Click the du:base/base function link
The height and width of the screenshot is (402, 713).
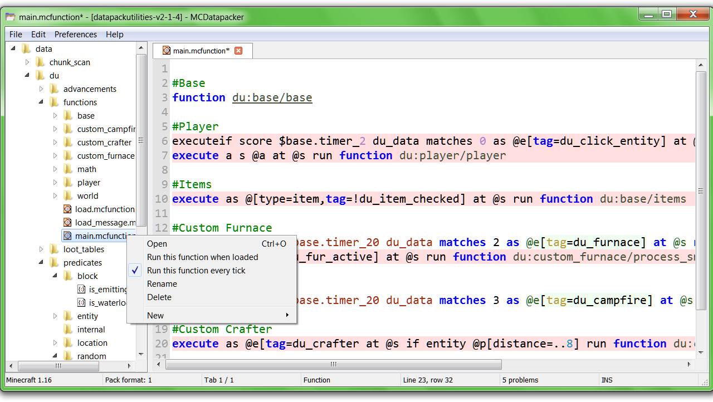point(272,97)
